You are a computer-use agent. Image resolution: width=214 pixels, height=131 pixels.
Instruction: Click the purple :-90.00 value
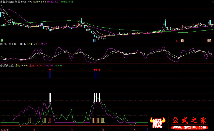click(48, 66)
